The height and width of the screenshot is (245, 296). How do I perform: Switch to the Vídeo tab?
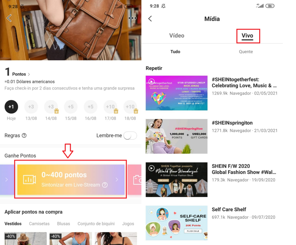[x=177, y=36]
